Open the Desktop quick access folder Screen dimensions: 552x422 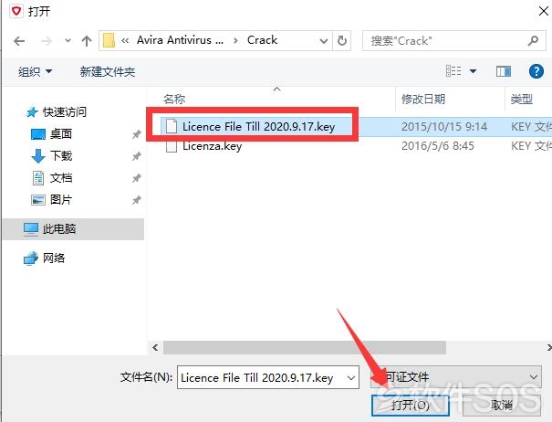60,134
